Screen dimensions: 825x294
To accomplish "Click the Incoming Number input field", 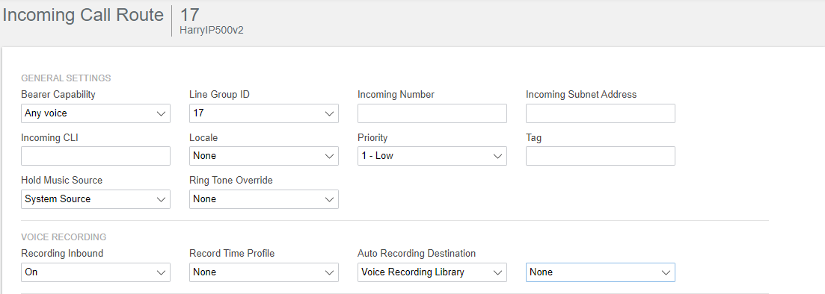I will pyautogui.click(x=432, y=113).
